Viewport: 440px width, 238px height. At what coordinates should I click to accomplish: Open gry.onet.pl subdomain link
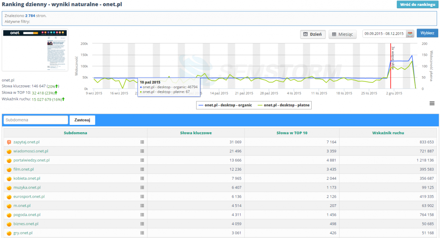tap(23, 233)
